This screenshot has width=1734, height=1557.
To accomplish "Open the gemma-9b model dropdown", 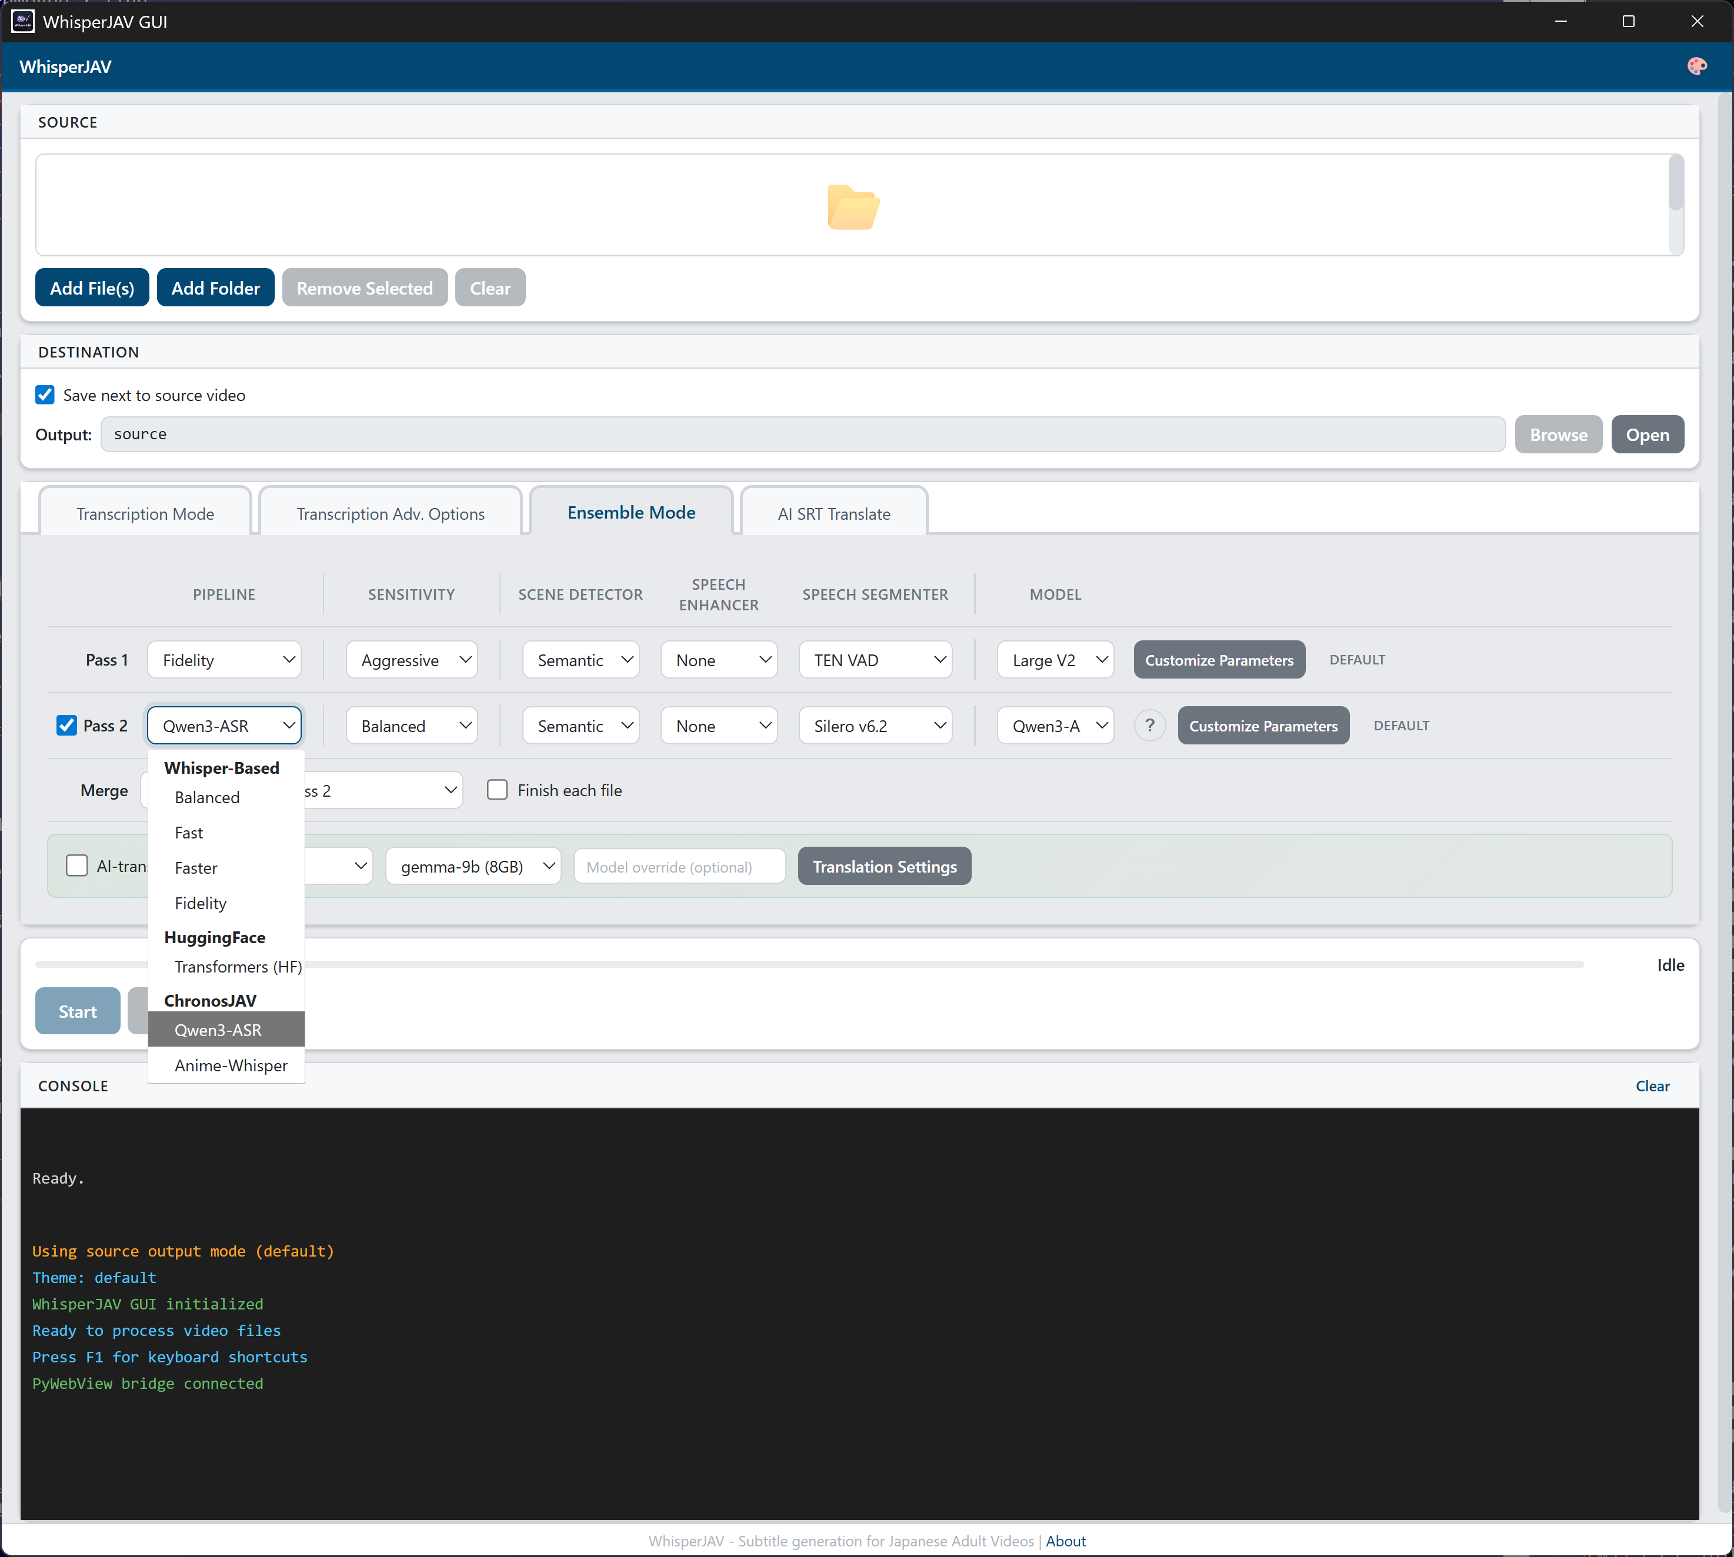I will tap(472, 866).
